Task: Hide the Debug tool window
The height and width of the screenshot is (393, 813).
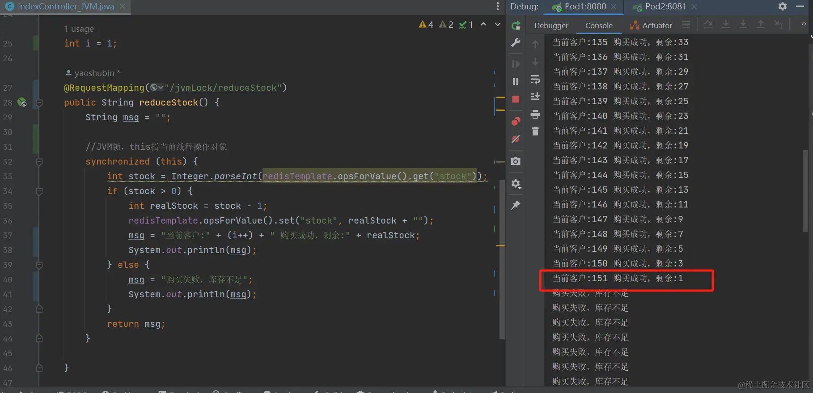Action: click(800, 6)
